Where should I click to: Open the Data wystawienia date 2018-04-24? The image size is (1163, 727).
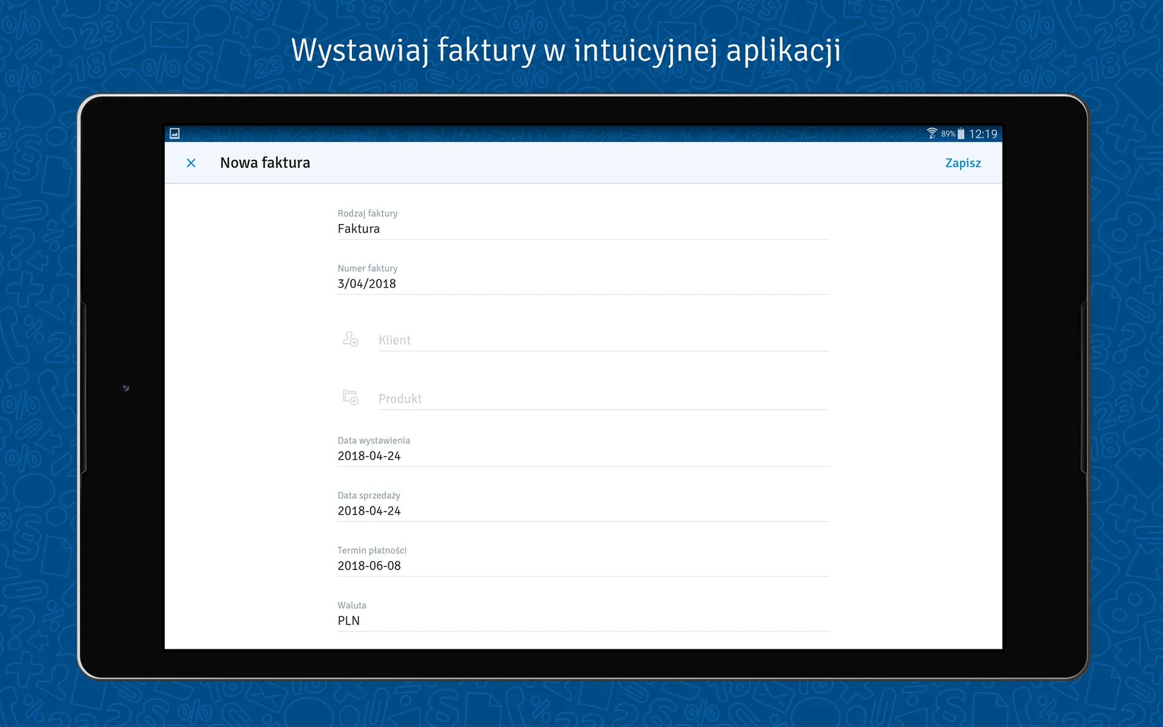[583, 450]
